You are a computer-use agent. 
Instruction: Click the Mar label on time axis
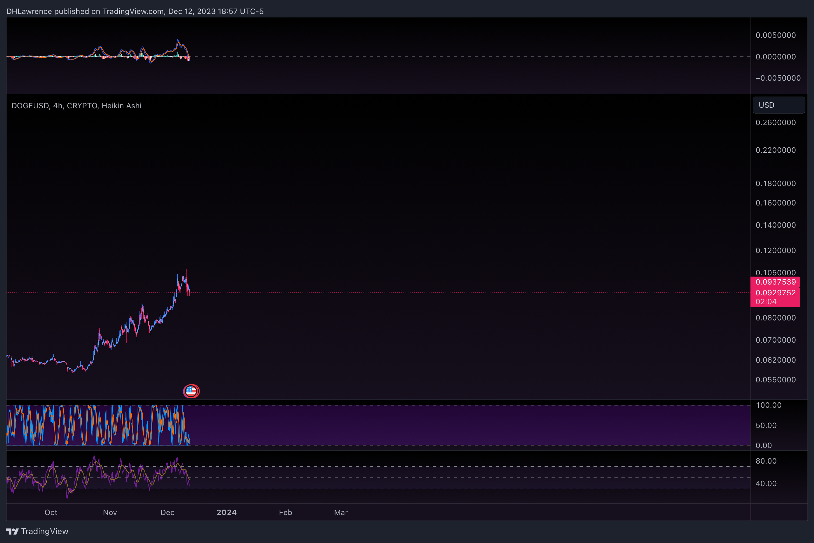point(341,513)
